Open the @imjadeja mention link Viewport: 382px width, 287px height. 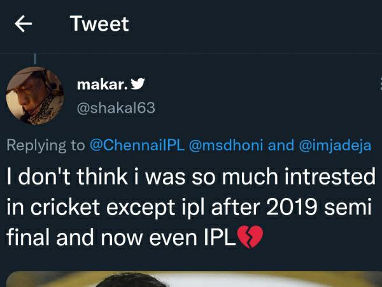pos(334,145)
